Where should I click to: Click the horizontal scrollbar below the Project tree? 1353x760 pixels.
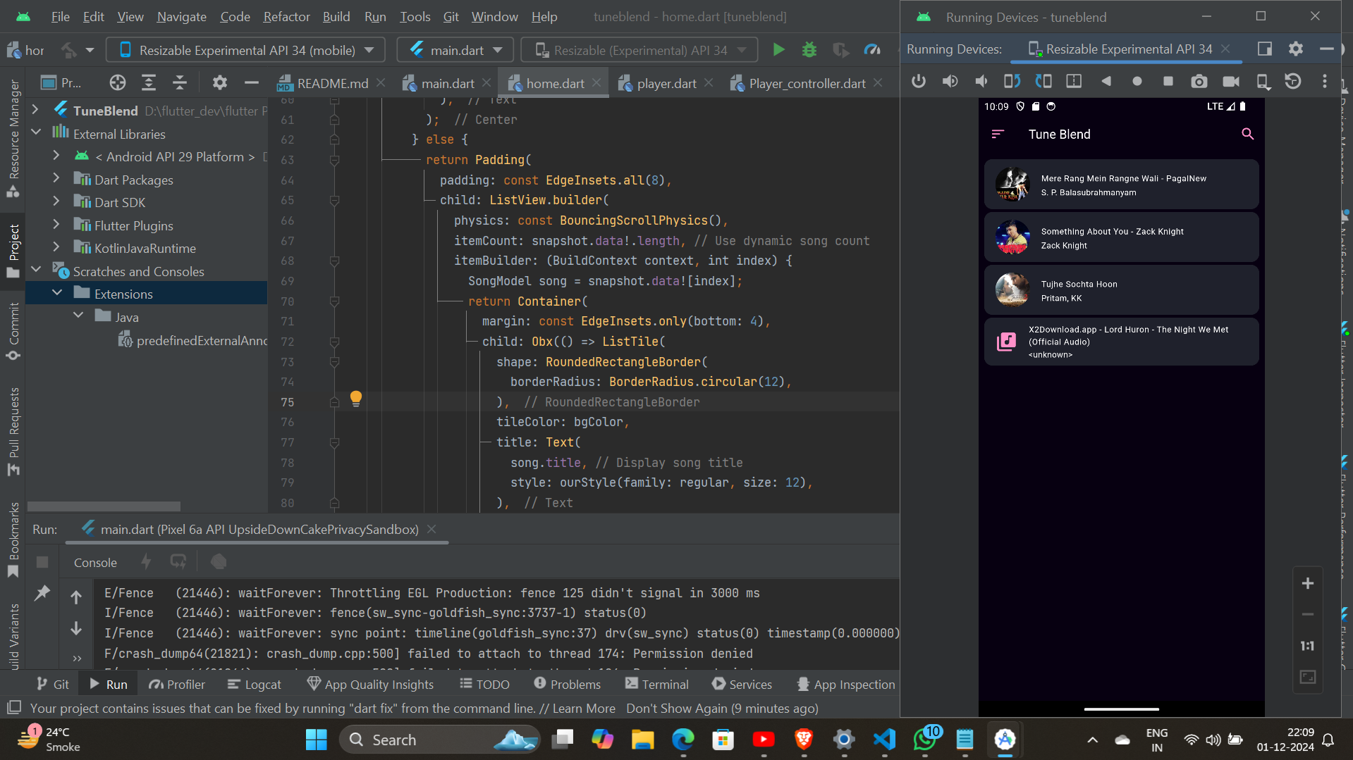click(103, 506)
